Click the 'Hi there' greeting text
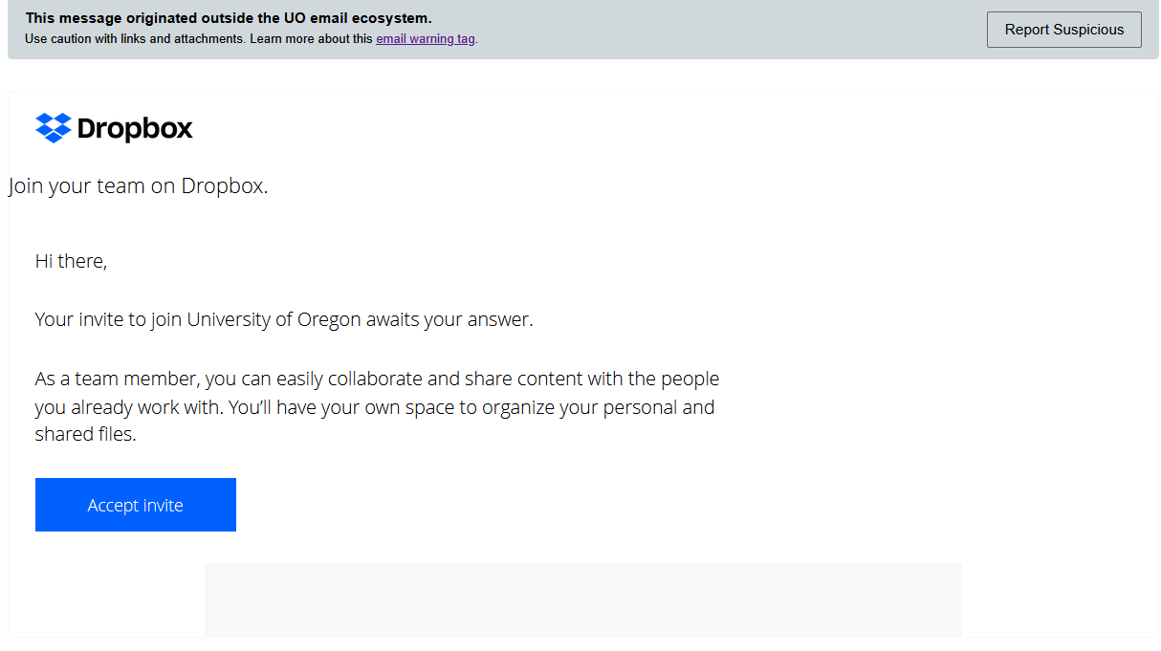Screen dimensions: 1161x651 (x=70, y=260)
